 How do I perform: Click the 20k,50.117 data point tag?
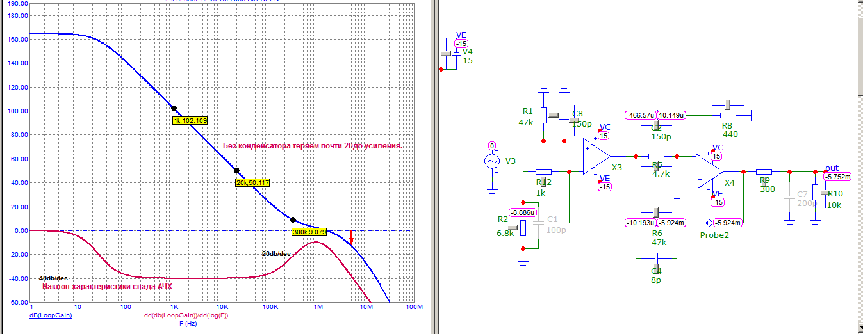[252, 182]
